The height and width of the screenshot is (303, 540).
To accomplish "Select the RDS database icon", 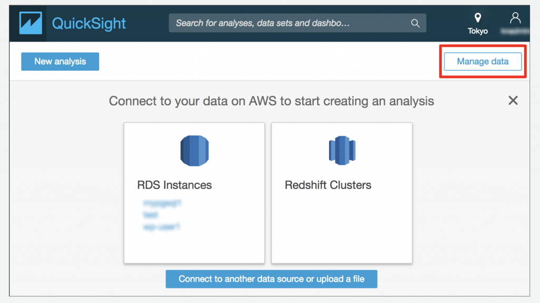I will click(194, 151).
